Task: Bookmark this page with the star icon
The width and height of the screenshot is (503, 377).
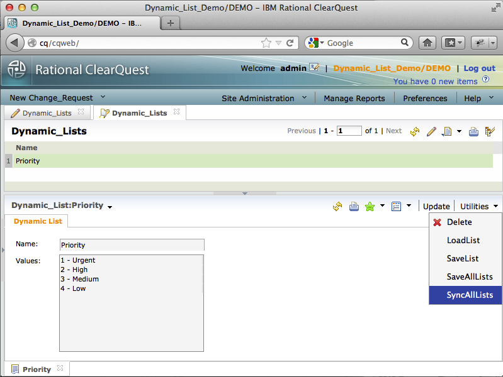Action: tap(266, 43)
